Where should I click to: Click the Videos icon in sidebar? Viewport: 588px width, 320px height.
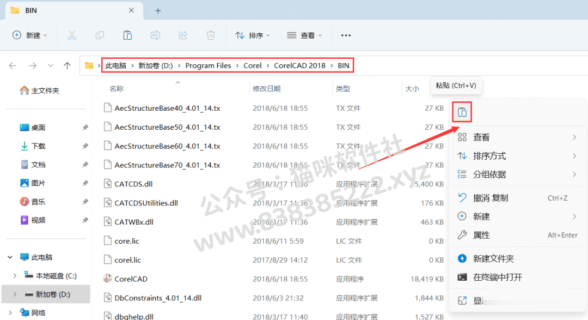coord(24,220)
